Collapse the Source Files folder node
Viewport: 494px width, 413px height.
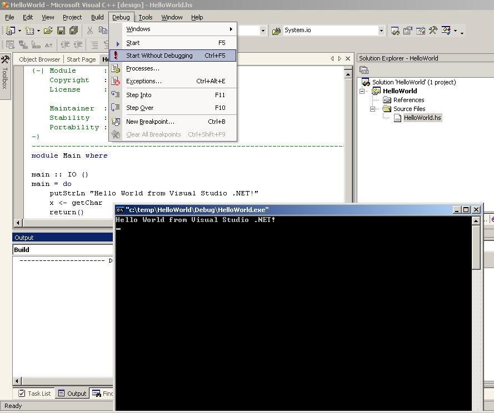point(373,109)
